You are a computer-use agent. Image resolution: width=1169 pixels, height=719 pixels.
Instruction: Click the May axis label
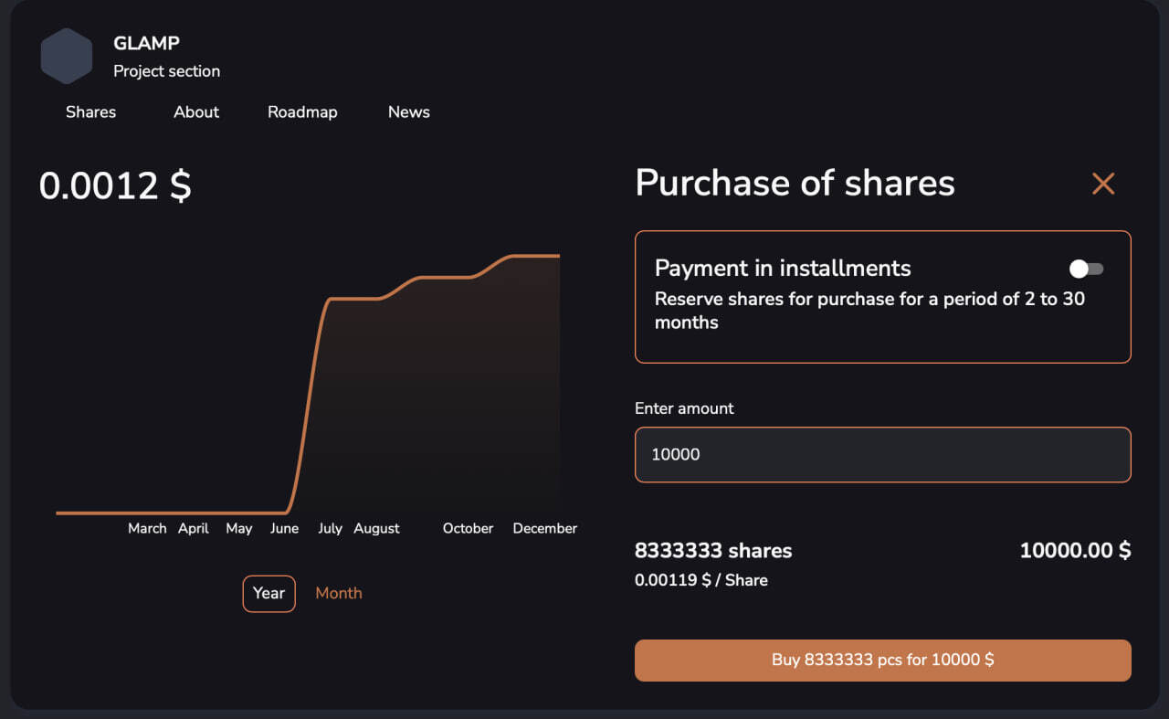(x=239, y=528)
